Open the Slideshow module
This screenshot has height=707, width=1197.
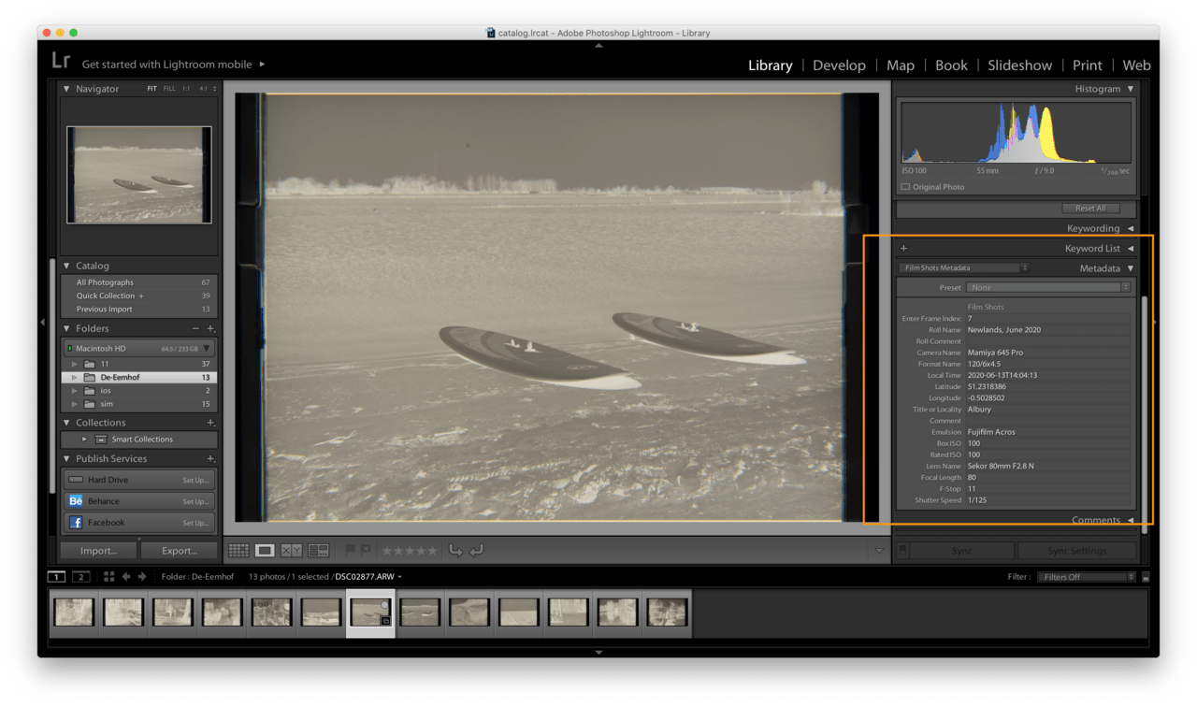pos(1020,65)
